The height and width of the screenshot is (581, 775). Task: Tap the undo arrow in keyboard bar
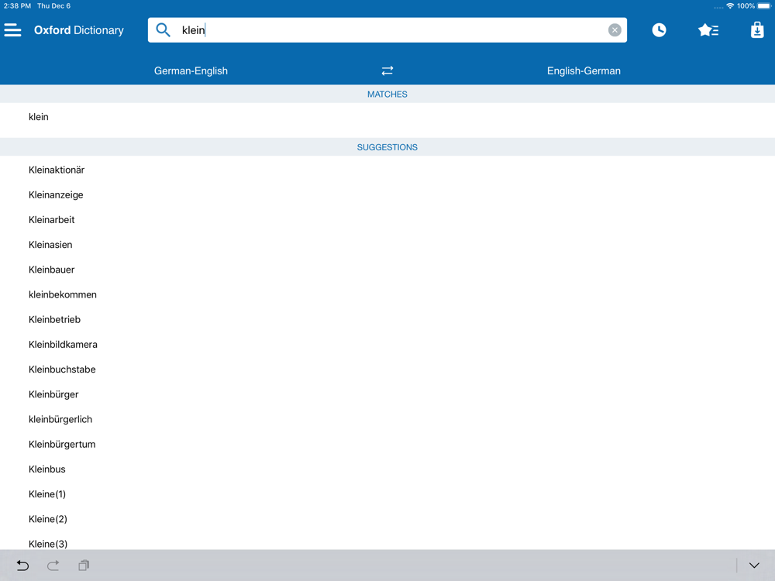tap(22, 566)
